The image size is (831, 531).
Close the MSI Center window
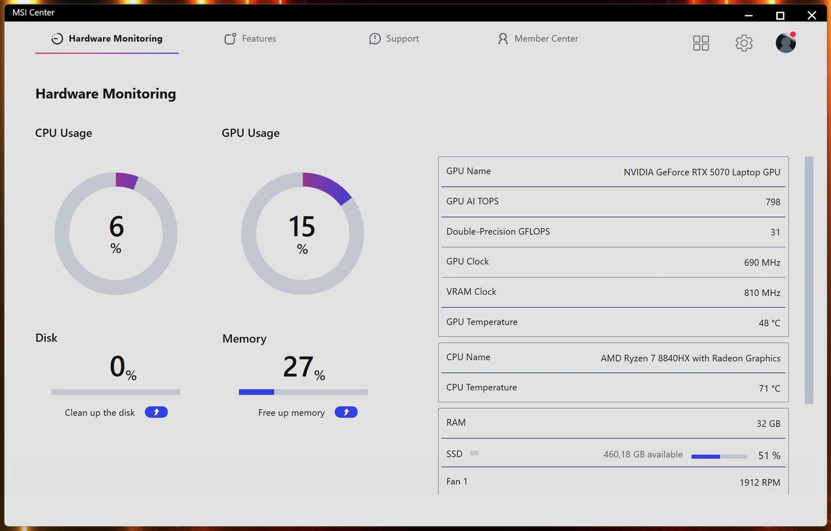click(x=812, y=15)
